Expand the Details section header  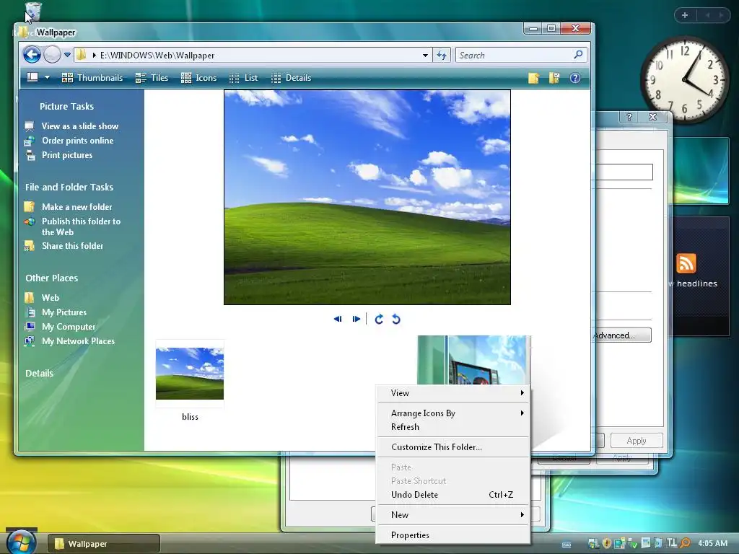39,373
